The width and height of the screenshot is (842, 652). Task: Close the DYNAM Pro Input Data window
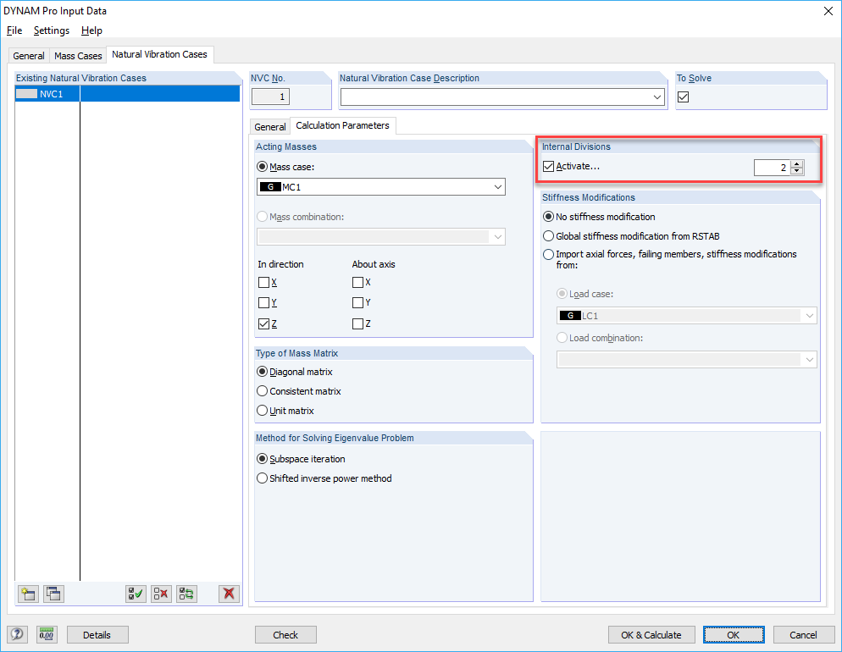click(x=828, y=11)
